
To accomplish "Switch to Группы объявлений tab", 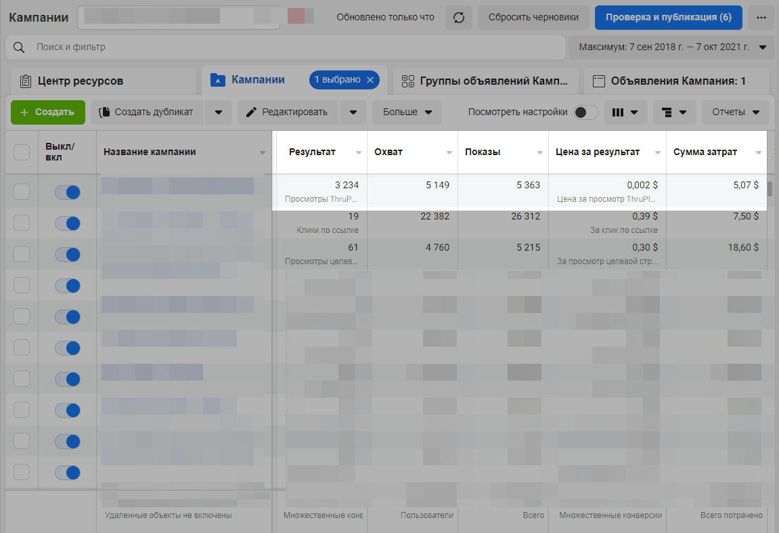I will tap(485, 81).
